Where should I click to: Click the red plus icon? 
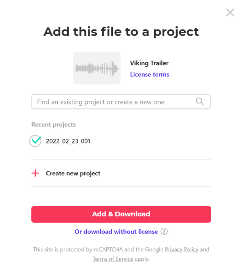pyautogui.click(x=35, y=173)
